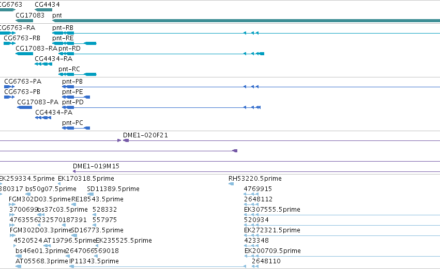
Task: Click the long pnt gene bar
Action: coord(246,21)
